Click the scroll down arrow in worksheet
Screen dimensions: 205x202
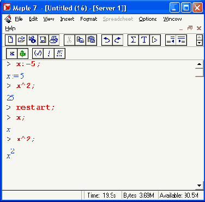[x=200, y=186]
